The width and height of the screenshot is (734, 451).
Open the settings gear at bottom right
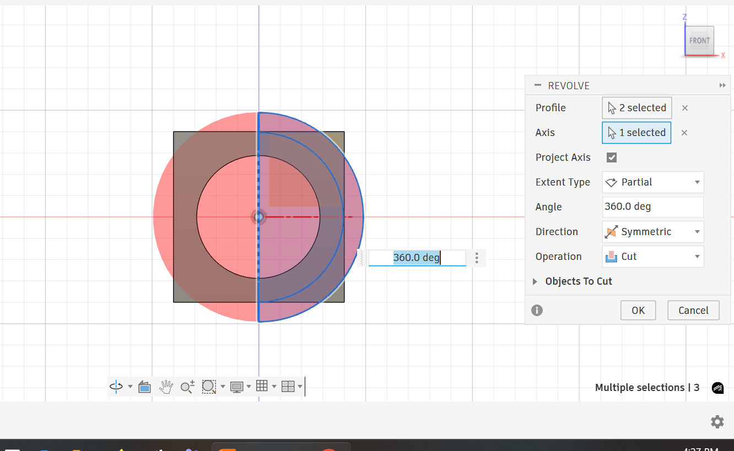tap(717, 422)
